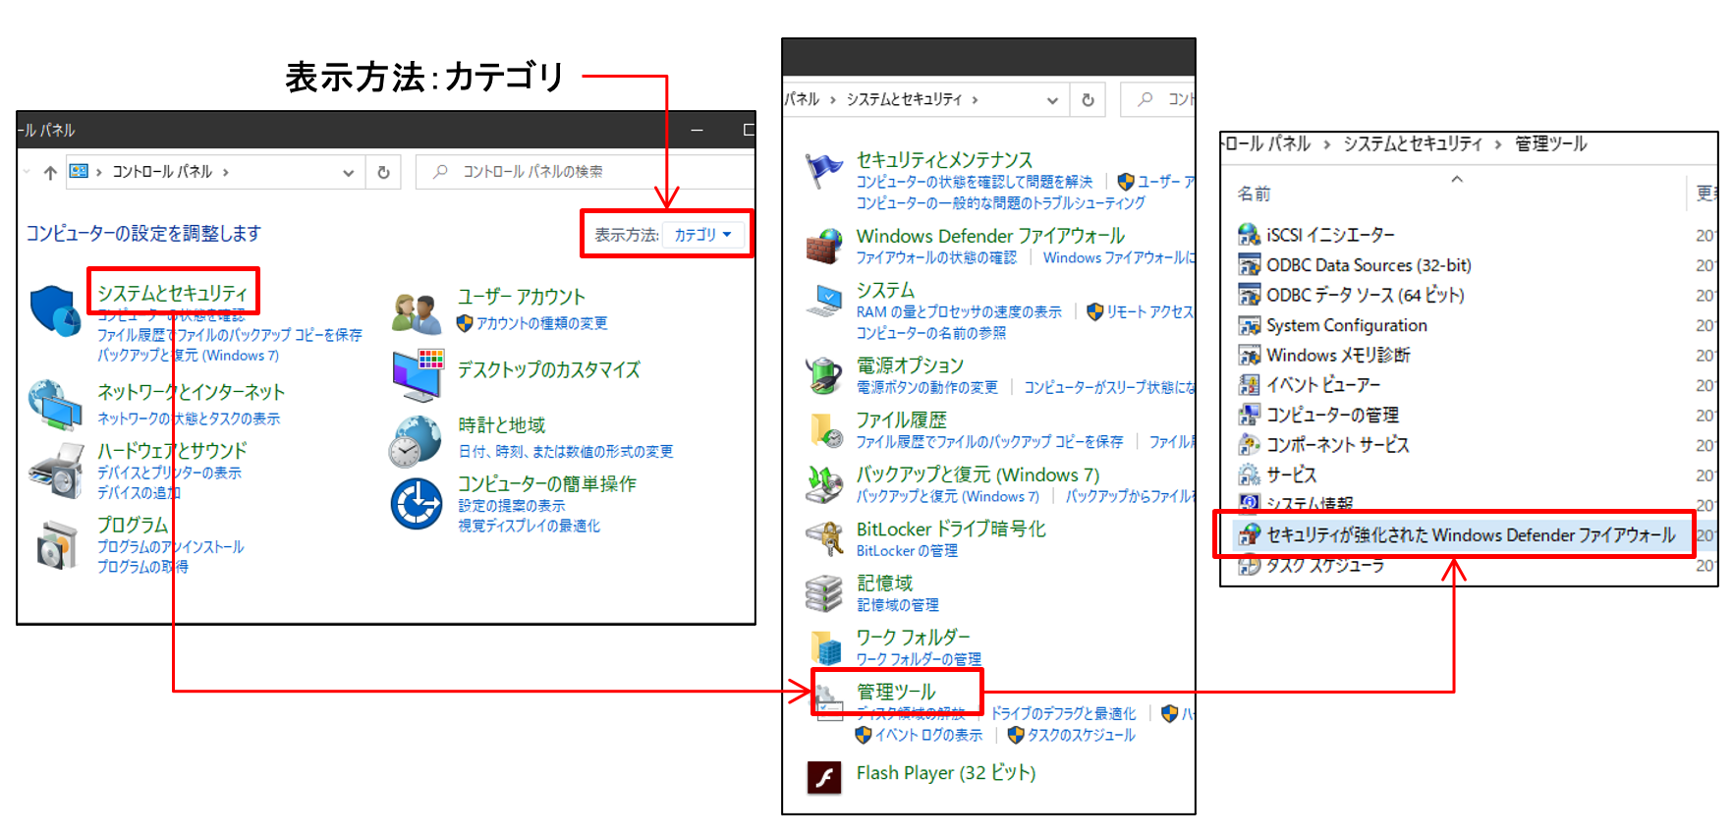This screenshot has height=837, width=1733.
Task: Click the イベント ビューアー icon
Action: point(1249,385)
